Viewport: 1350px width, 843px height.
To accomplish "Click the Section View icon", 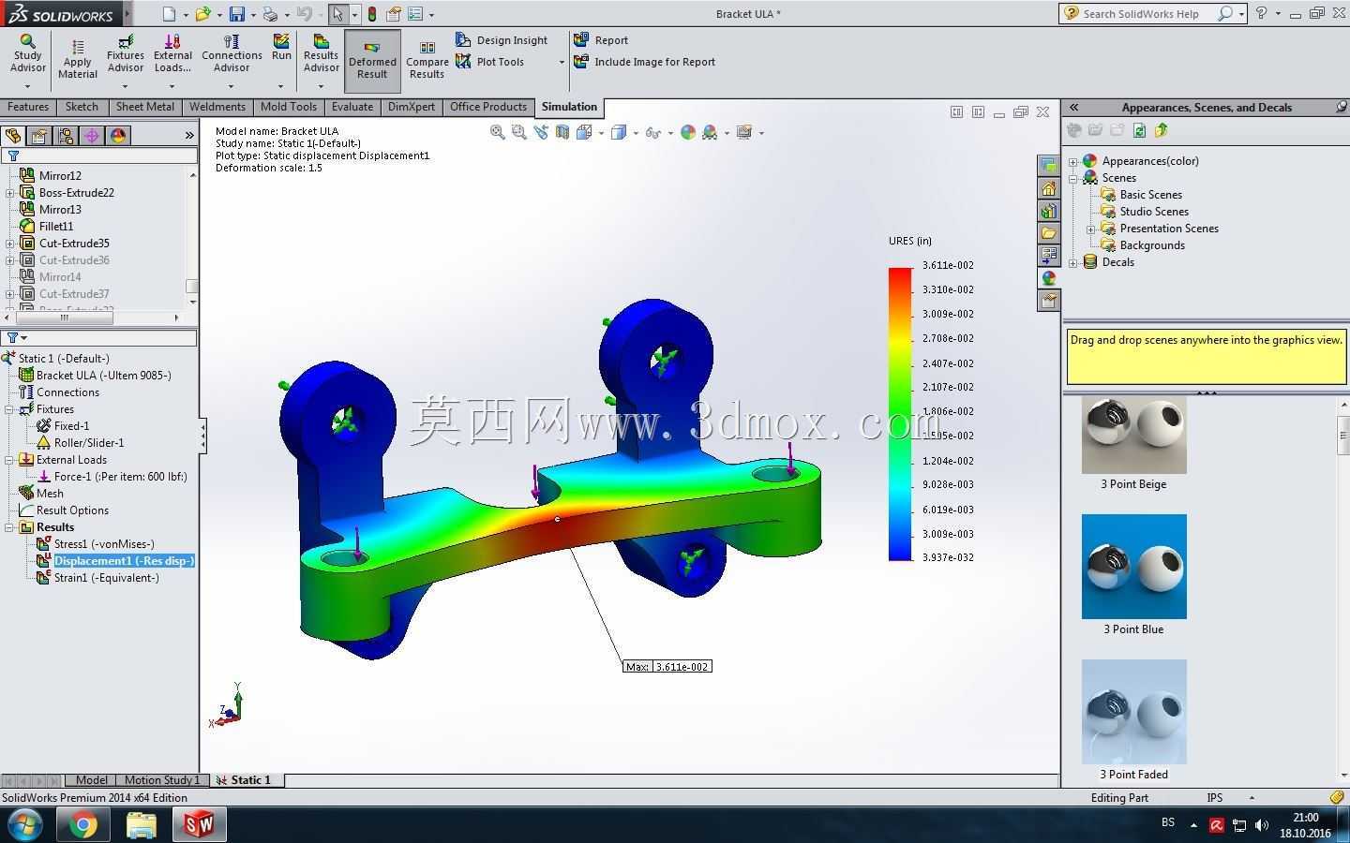I will (562, 133).
